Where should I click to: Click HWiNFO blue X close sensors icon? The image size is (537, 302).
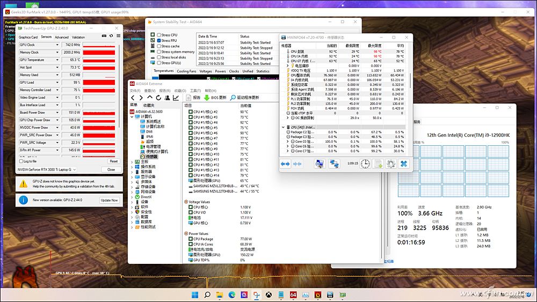[404, 164]
